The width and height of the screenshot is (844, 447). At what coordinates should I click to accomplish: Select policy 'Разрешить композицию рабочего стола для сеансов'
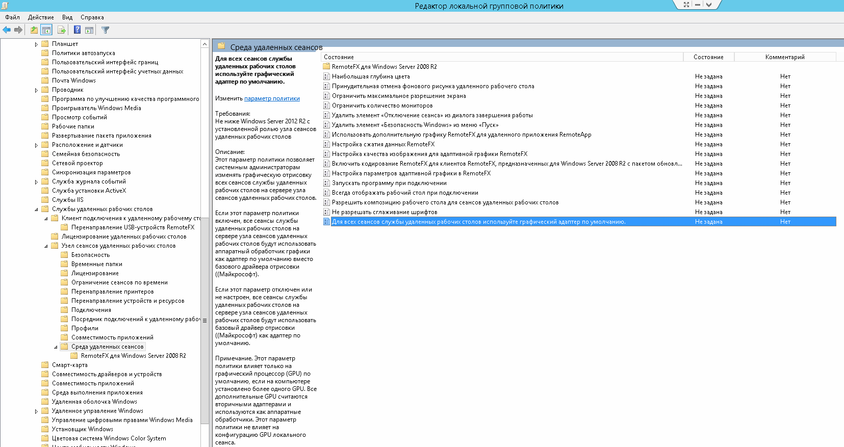(445, 202)
